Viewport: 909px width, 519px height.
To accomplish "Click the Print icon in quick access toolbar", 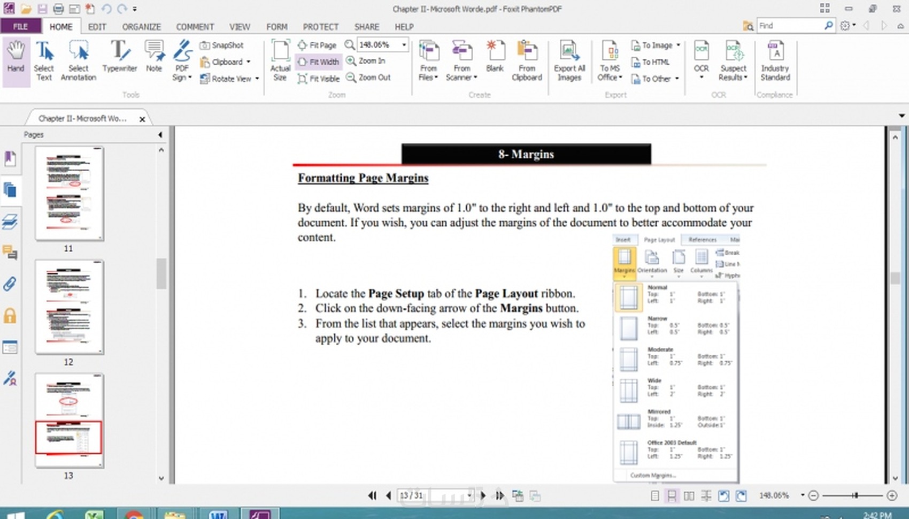I will [x=58, y=9].
